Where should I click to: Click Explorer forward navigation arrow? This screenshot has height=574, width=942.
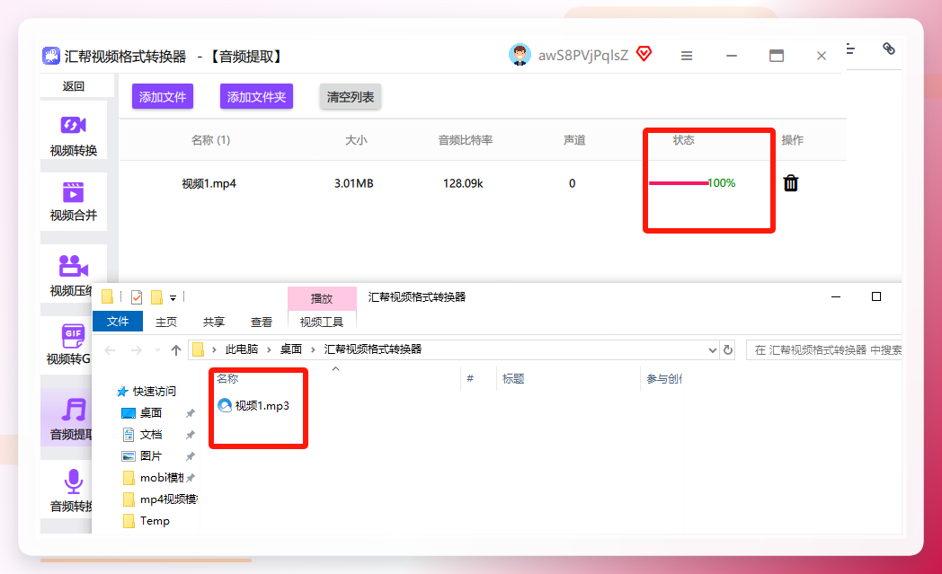137,350
